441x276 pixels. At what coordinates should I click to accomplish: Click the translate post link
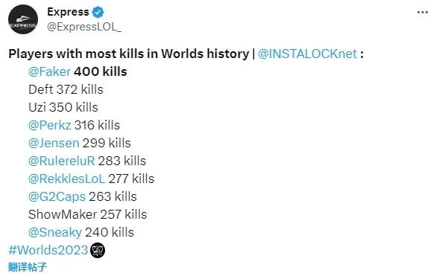28,267
